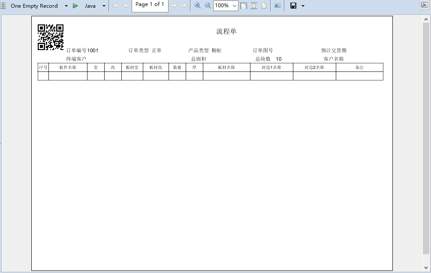Click the 总面积 label
This screenshot has height=273, width=431.
click(199, 59)
